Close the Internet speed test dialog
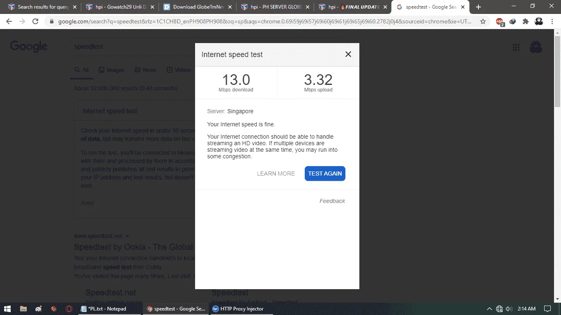 click(x=348, y=54)
